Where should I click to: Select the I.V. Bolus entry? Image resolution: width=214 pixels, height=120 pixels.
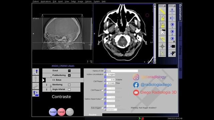click(x=65, y=80)
